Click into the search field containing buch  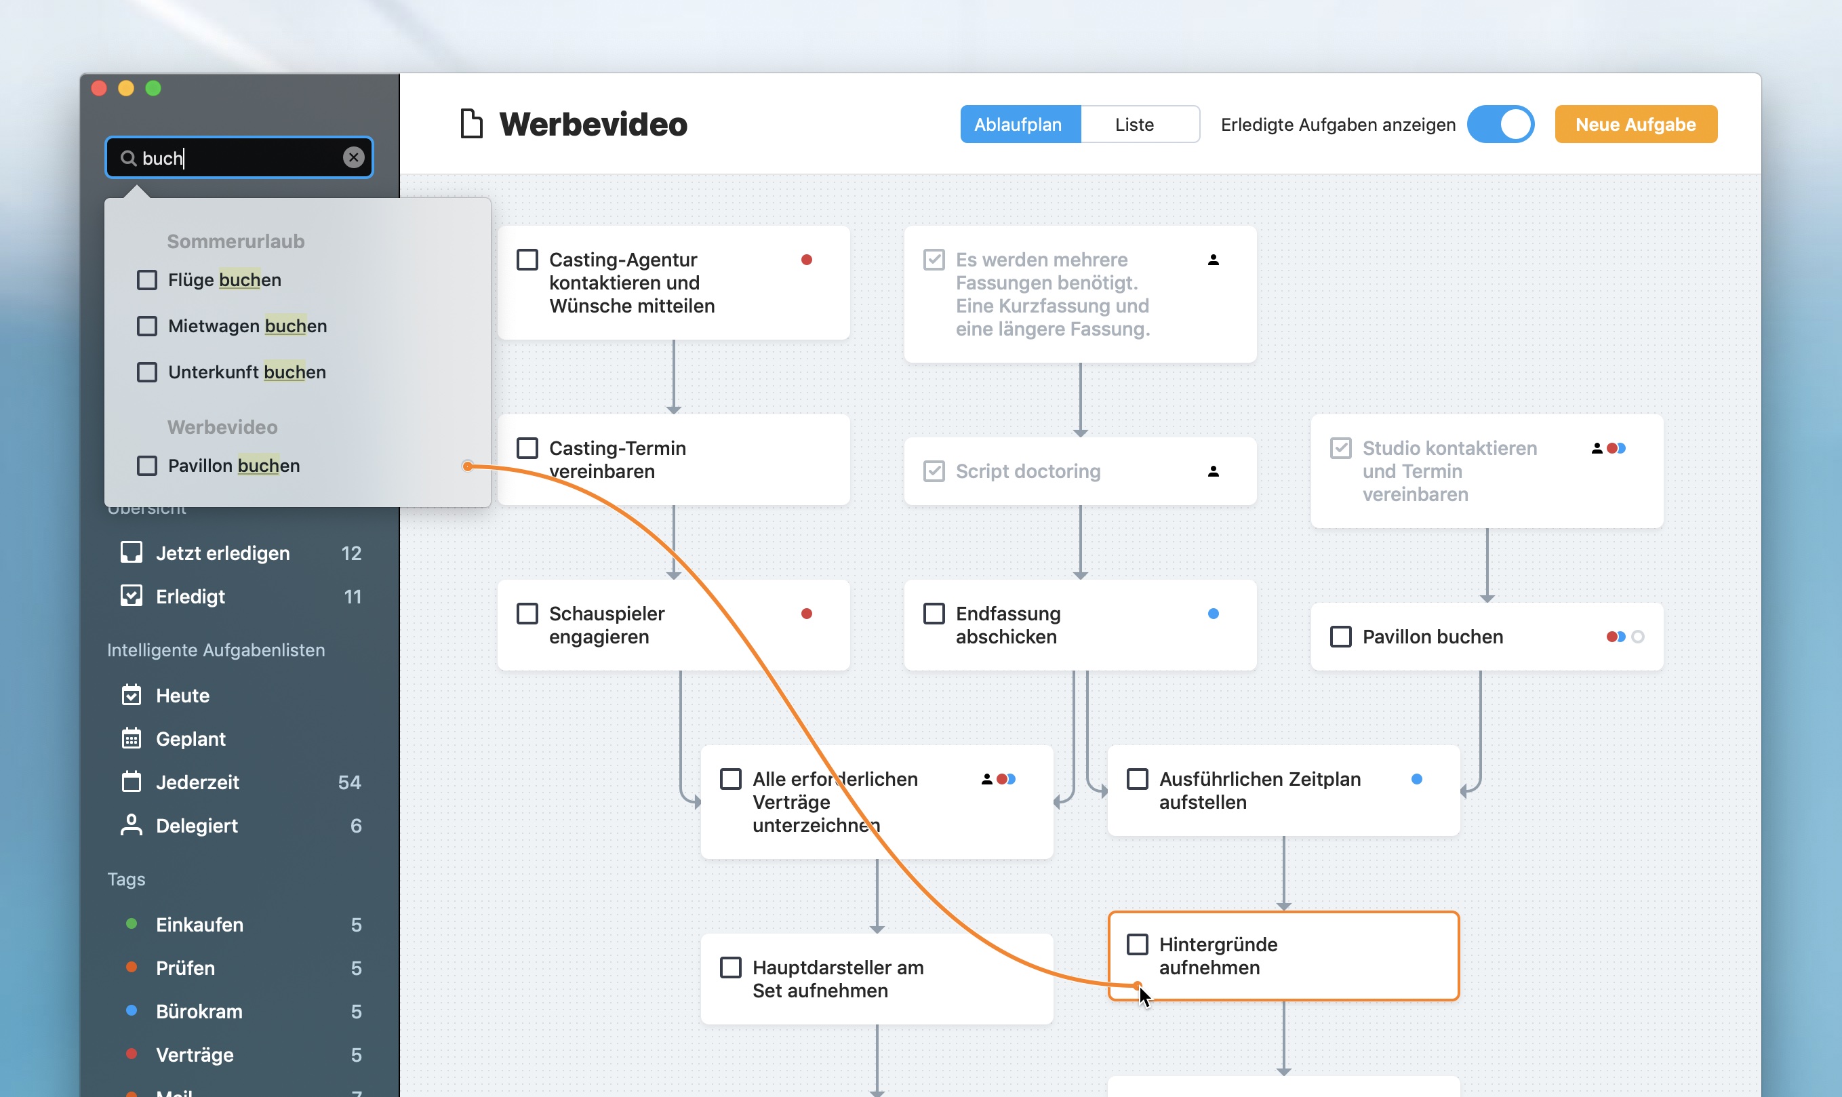(x=237, y=157)
